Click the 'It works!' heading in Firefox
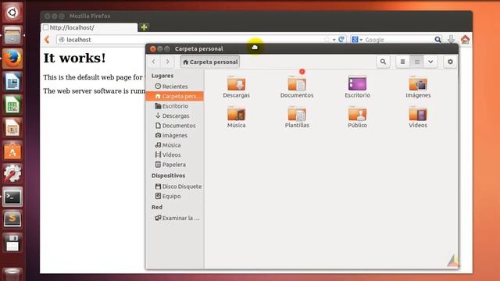 [74, 58]
